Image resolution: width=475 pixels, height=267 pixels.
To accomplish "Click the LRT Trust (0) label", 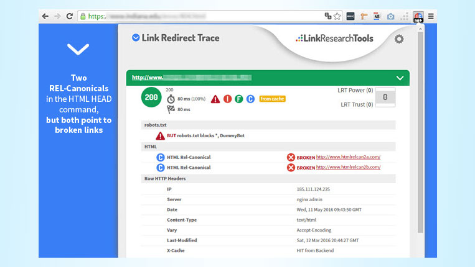I will (357, 104).
